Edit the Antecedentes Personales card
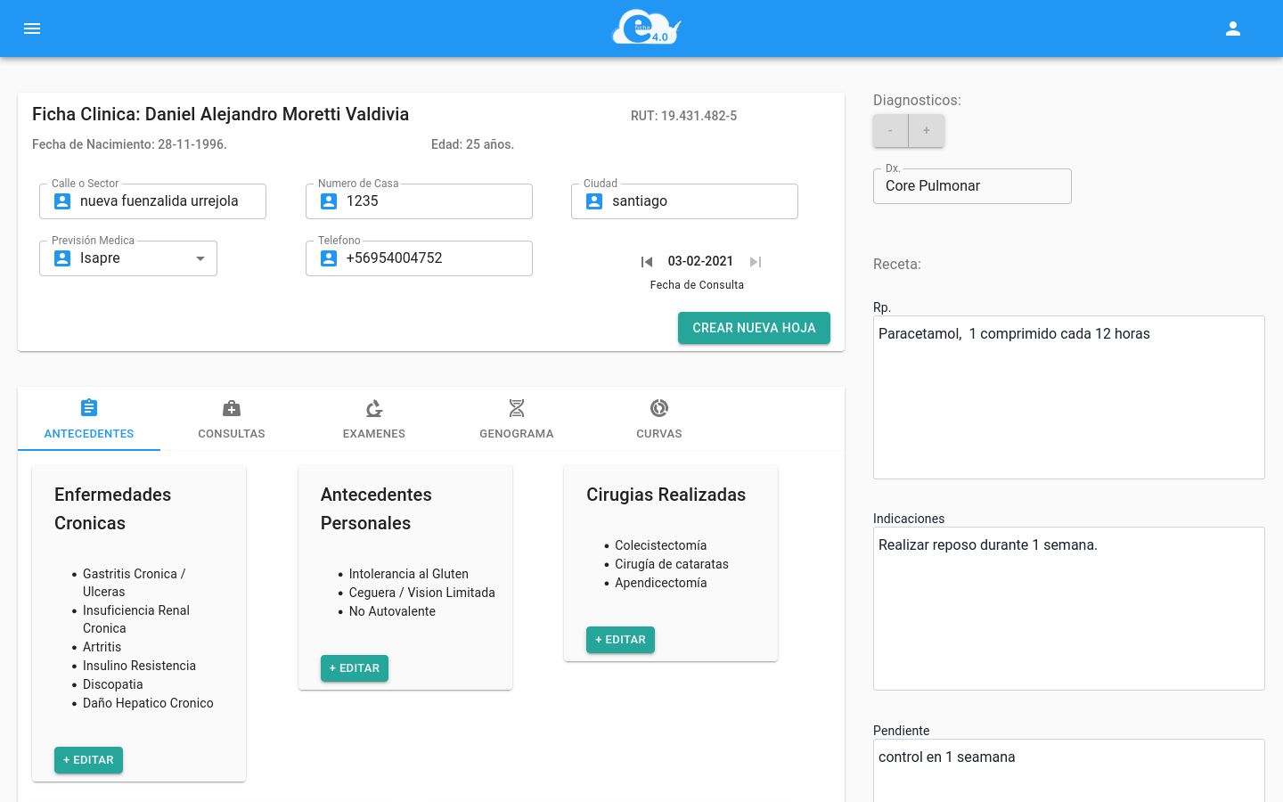The image size is (1283, 802). point(355,668)
